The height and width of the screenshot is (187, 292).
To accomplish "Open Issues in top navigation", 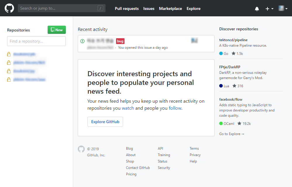I will tap(149, 8).
